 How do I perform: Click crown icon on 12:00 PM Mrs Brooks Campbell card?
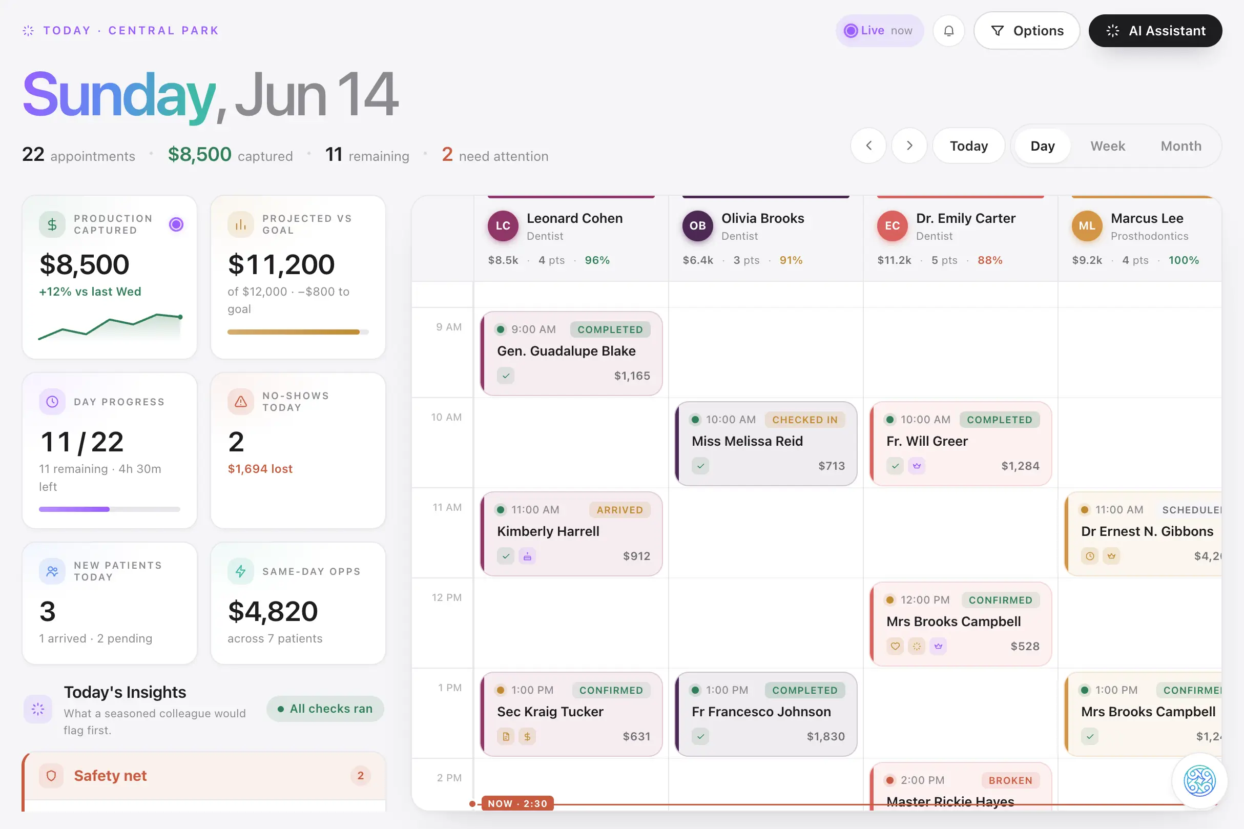pos(938,646)
